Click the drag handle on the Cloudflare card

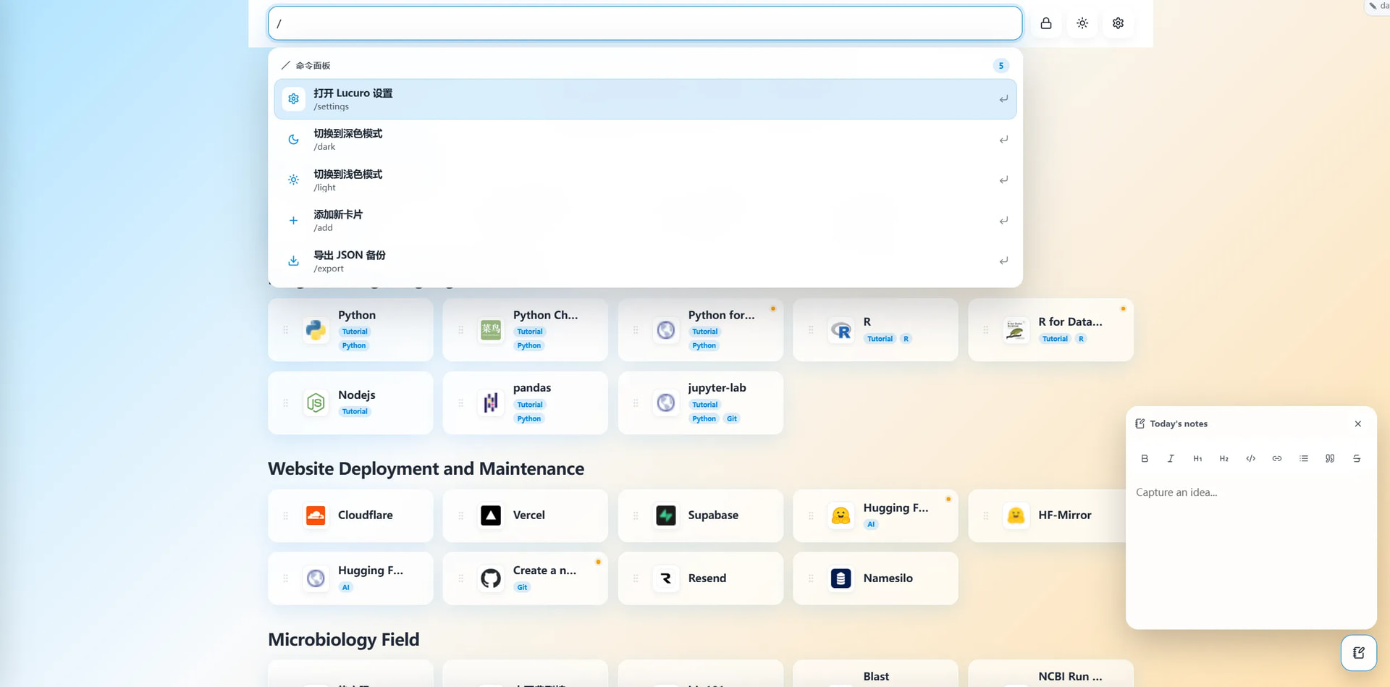click(285, 515)
